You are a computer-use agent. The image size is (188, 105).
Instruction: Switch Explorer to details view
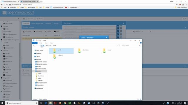(138, 99)
